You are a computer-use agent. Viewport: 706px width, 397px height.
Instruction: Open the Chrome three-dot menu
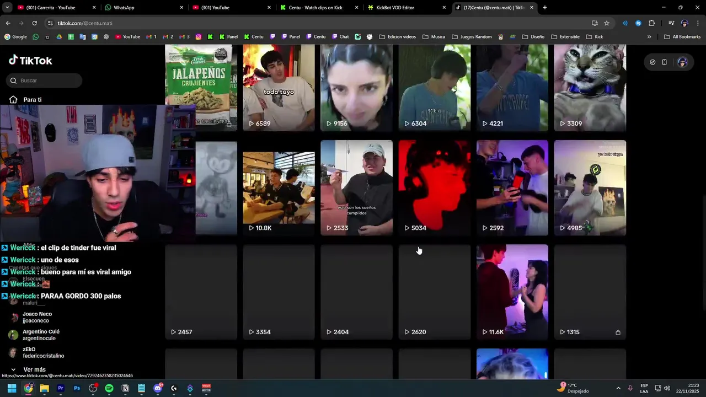[698, 23]
